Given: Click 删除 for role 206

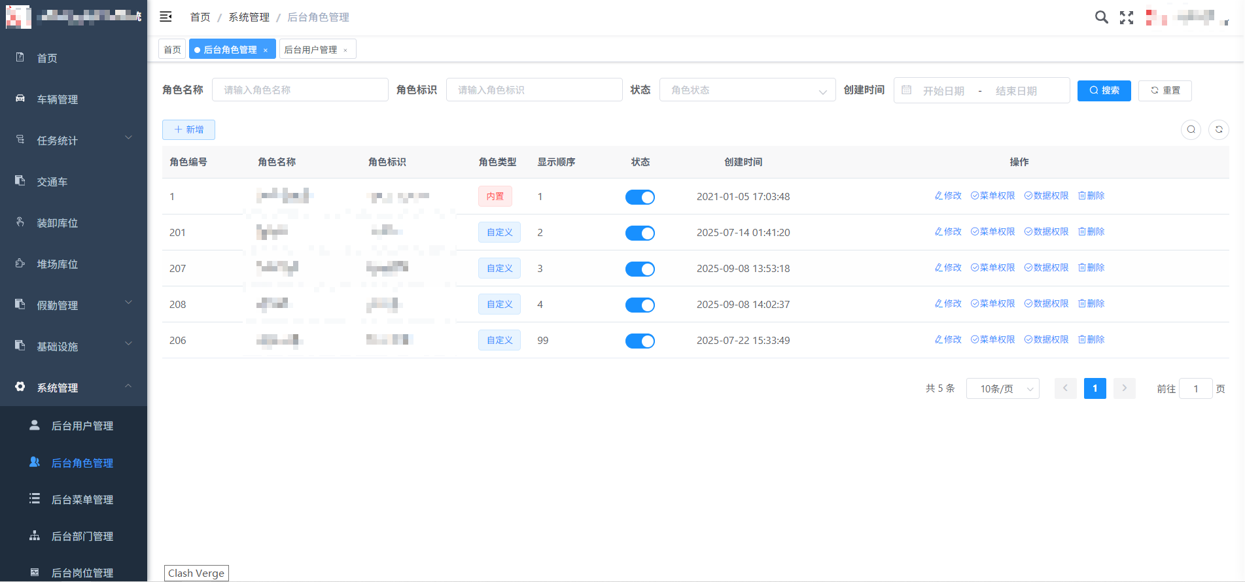Looking at the screenshot, I should (1091, 339).
